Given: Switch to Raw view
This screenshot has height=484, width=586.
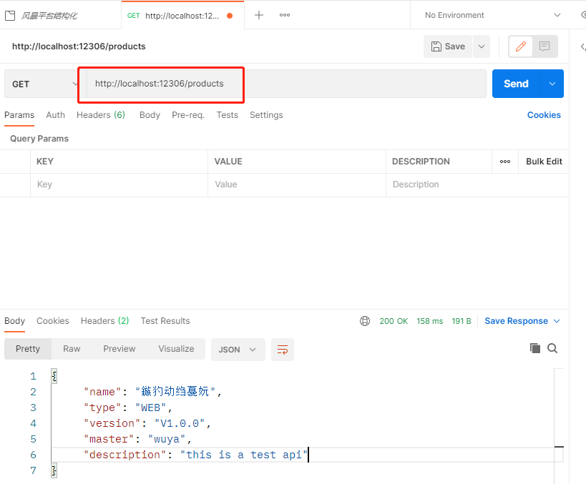Looking at the screenshot, I should click(72, 349).
